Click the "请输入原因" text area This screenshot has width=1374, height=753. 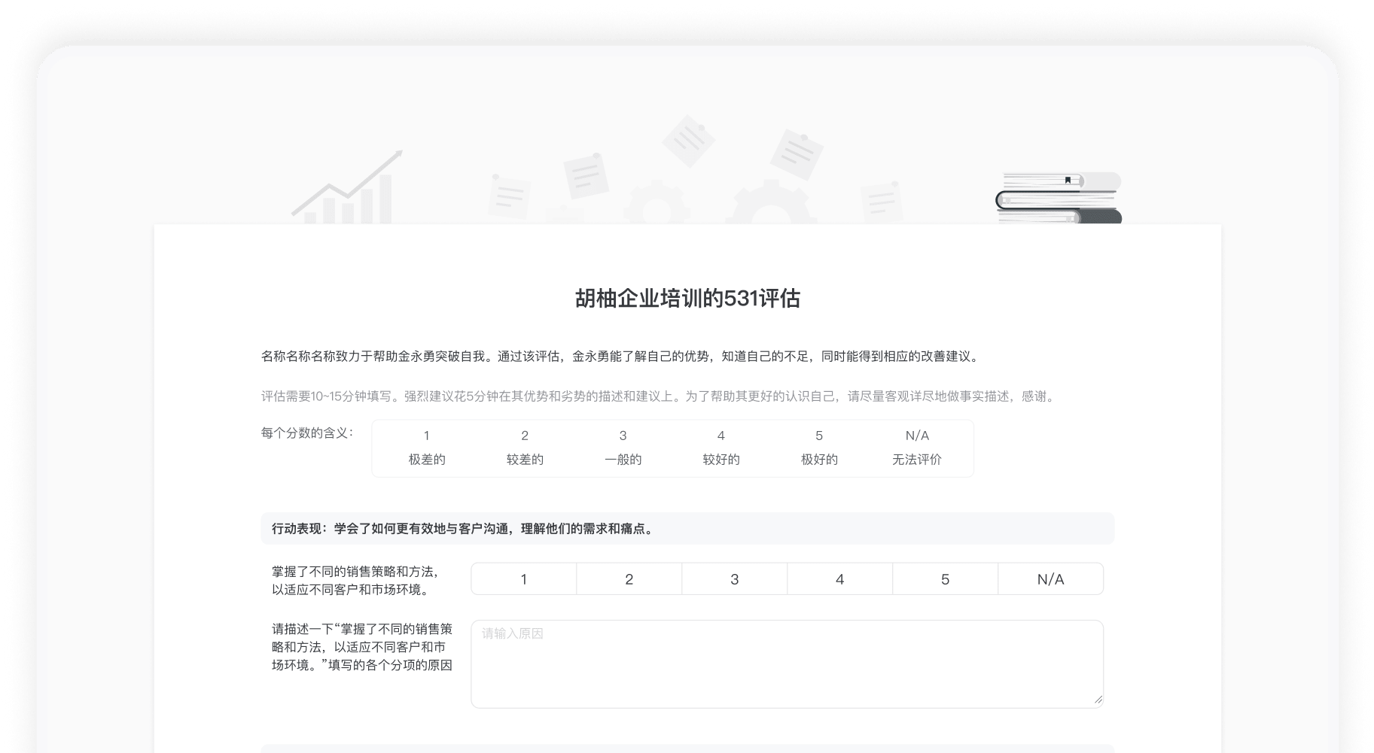click(786, 662)
